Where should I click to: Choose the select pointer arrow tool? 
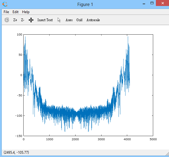(x=59, y=20)
